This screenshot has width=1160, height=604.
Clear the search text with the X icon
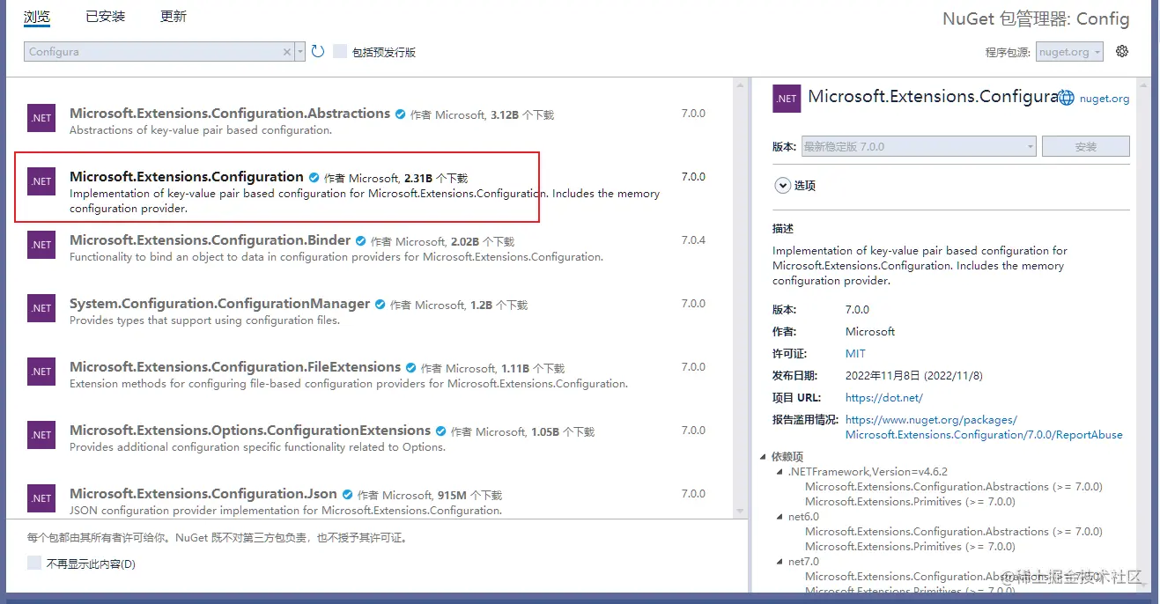(x=287, y=52)
